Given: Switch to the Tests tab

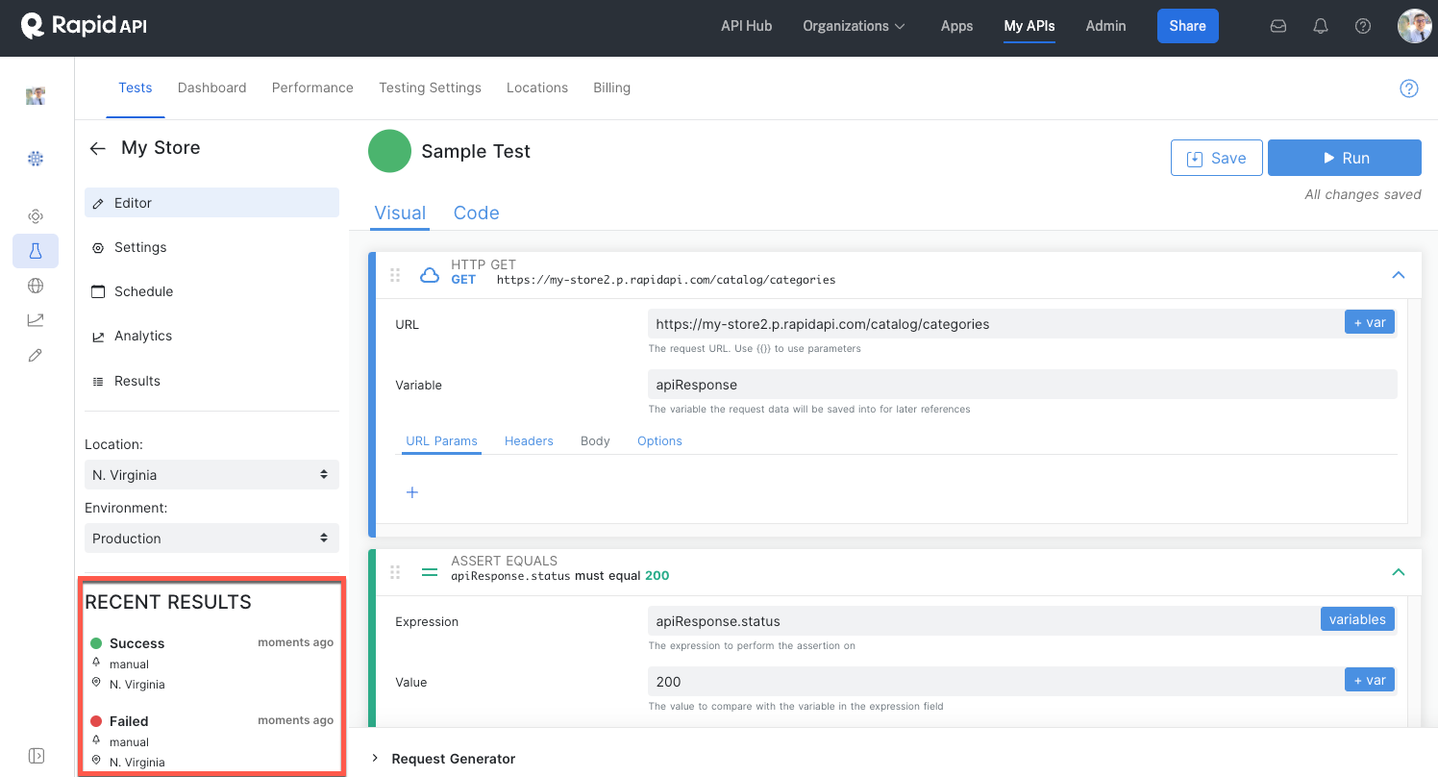Looking at the screenshot, I should 136,88.
